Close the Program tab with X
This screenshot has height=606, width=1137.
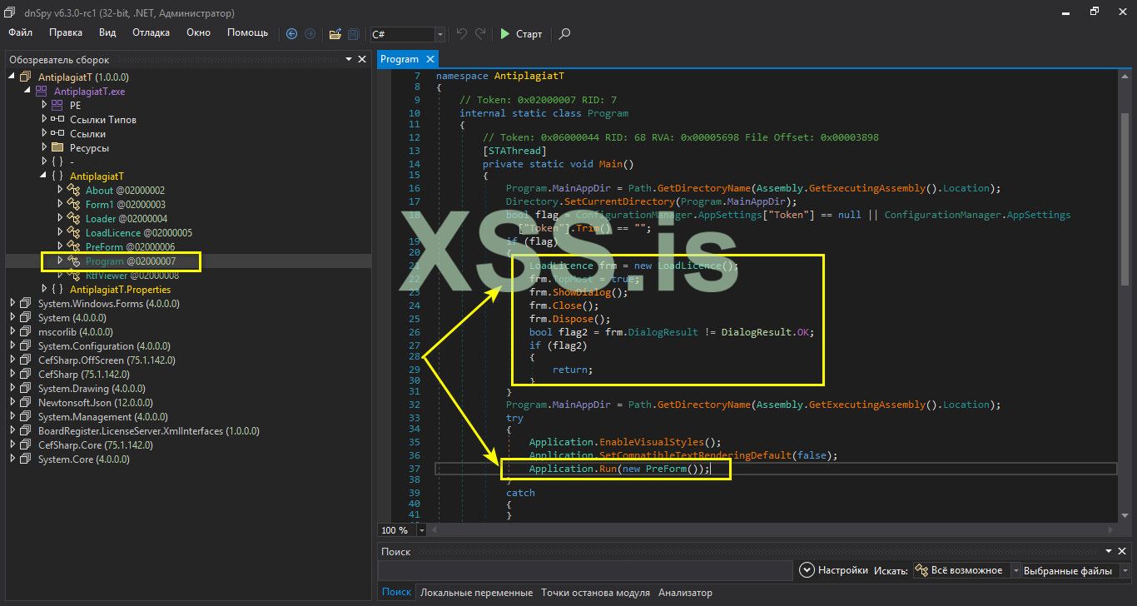pos(430,59)
